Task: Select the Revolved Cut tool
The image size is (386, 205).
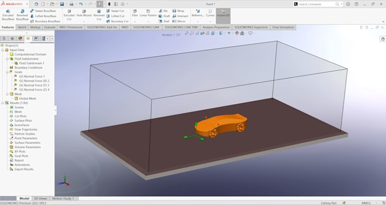Action: [99, 15]
